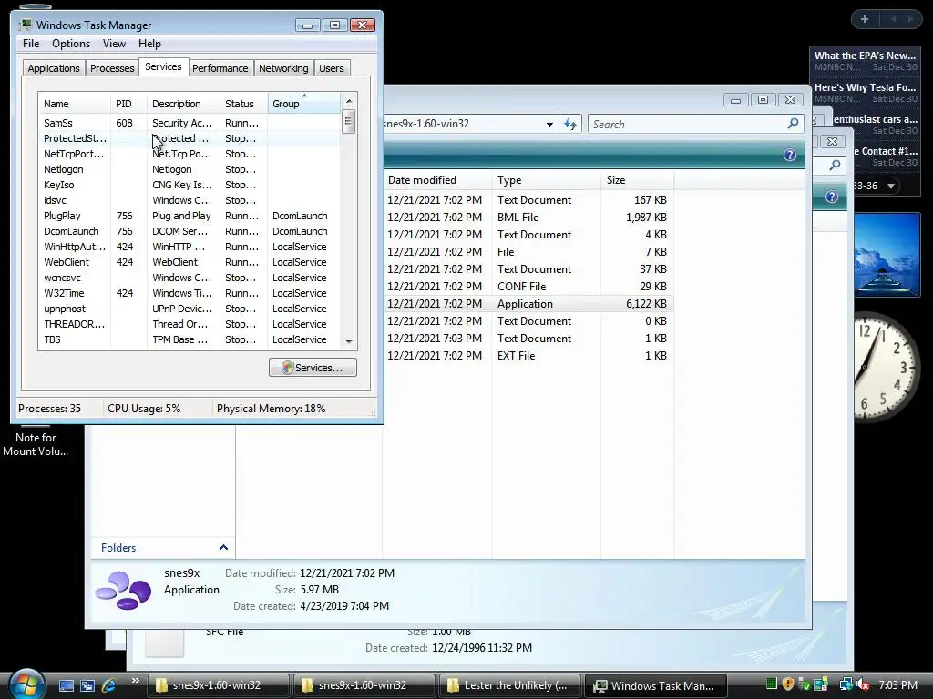Image resolution: width=933 pixels, height=699 pixels.
Task: Select the PlugPlay service row
Action: click(x=190, y=216)
